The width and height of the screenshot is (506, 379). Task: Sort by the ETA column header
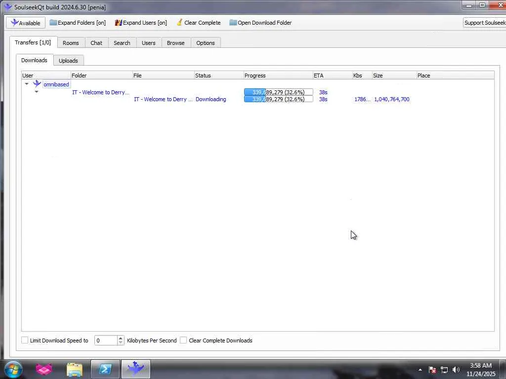pyautogui.click(x=333, y=76)
